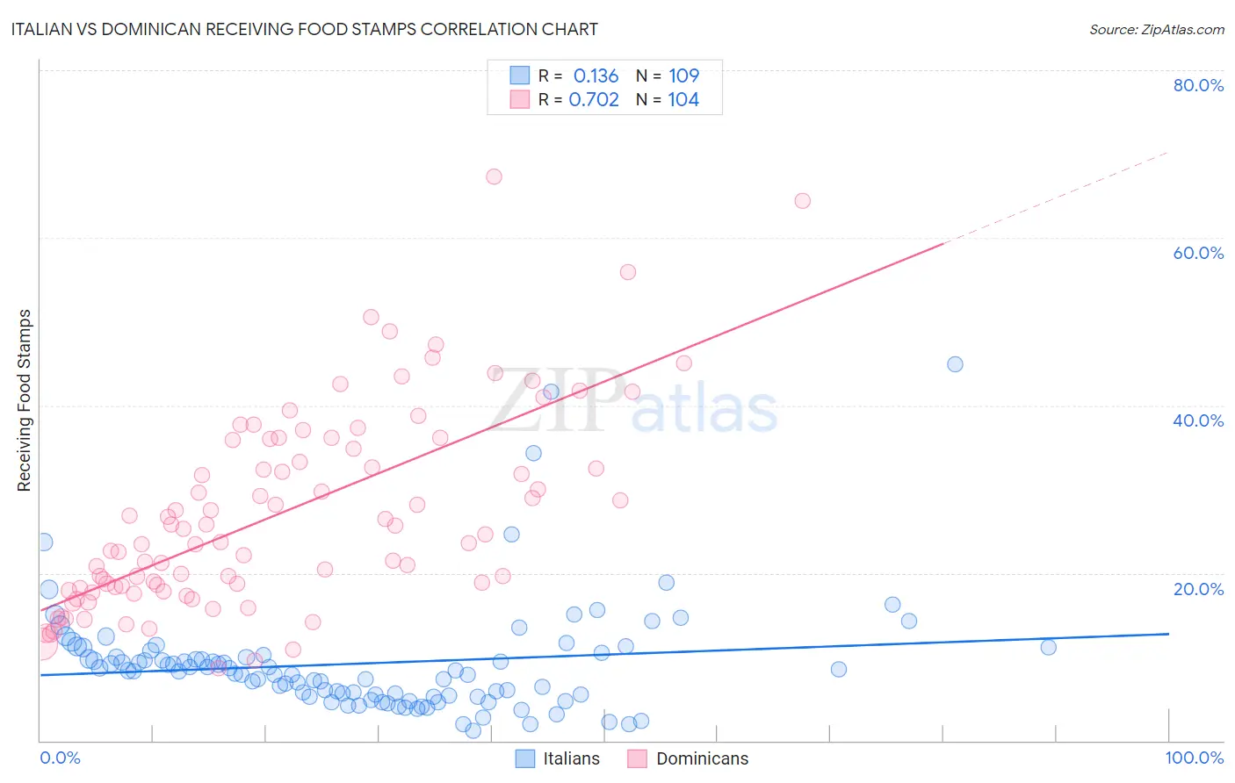Click the 80.0% y-axis label
1235x783 pixels.
coord(1198,85)
